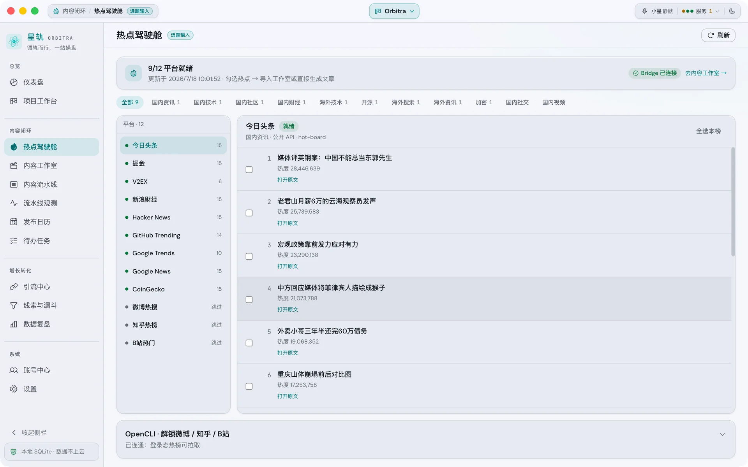Tick checkbox for 老君山月薪6万 item
This screenshot has width=748, height=467.
click(249, 213)
